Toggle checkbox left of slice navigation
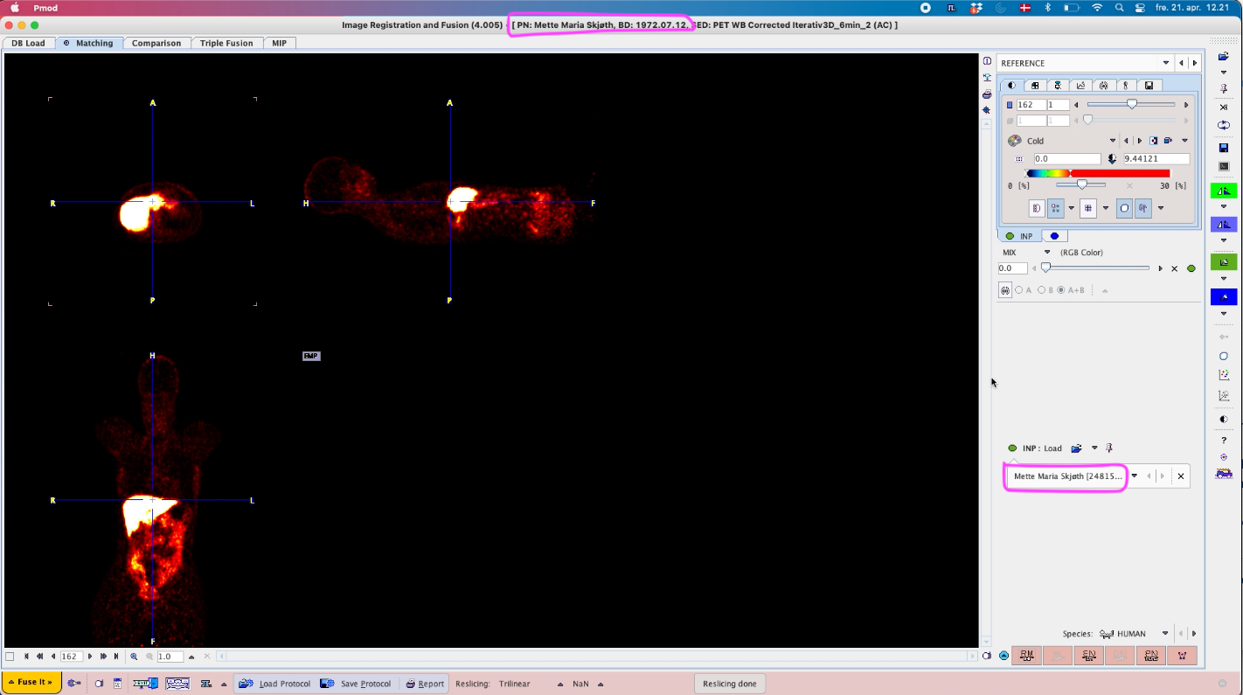 click(x=10, y=657)
